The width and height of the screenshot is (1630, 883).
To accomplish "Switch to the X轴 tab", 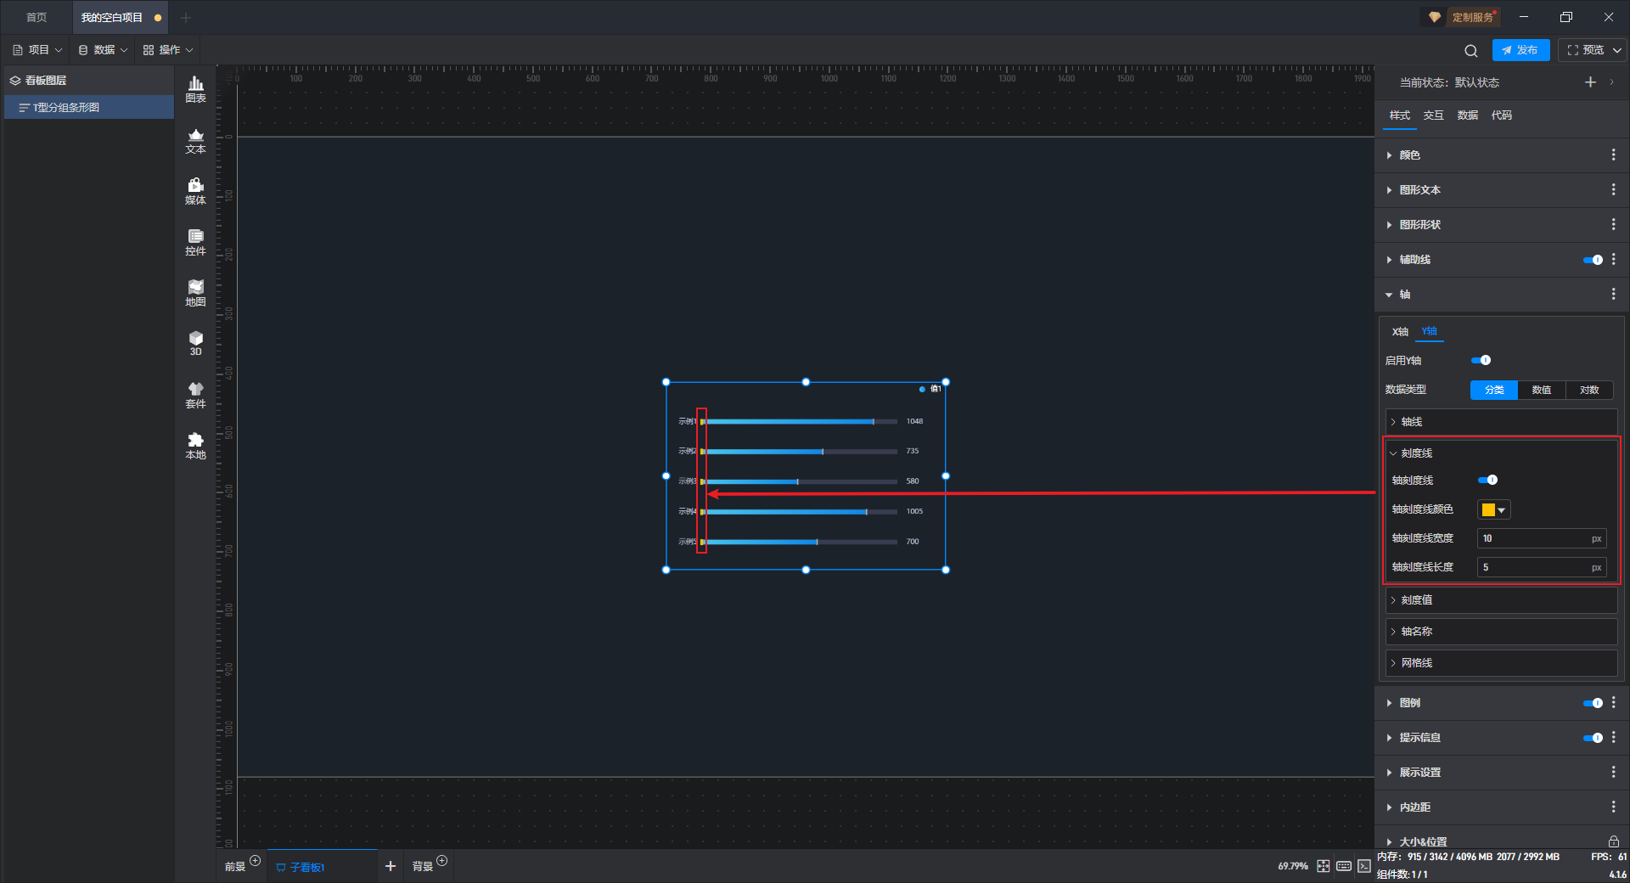I will [x=1400, y=332].
